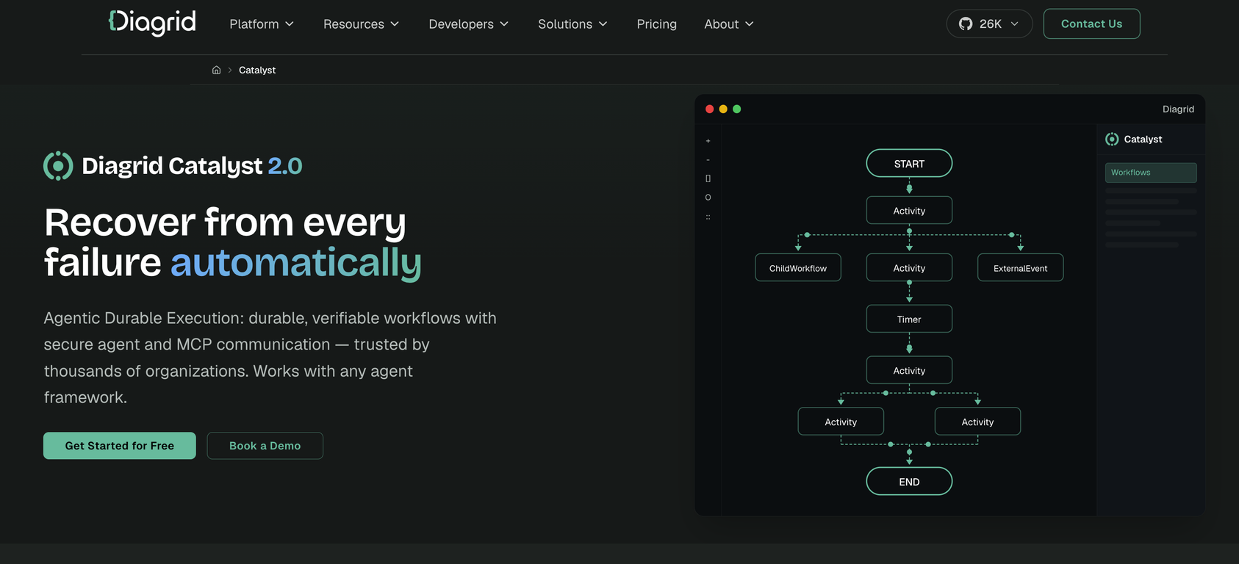Click the Activity node between ChildWorkflow and ExternalEvent
The image size is (1239, 564).
pos(909,268)
